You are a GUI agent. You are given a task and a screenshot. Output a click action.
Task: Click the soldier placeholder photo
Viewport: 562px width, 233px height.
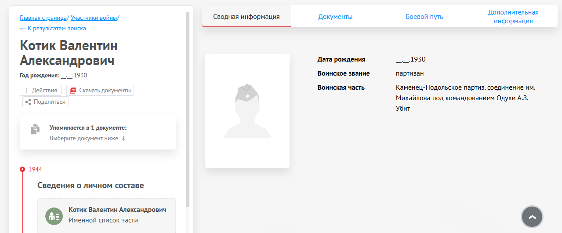click(x=247, y=111)
